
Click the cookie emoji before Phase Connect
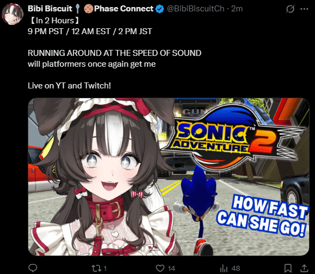click(89, 9)
